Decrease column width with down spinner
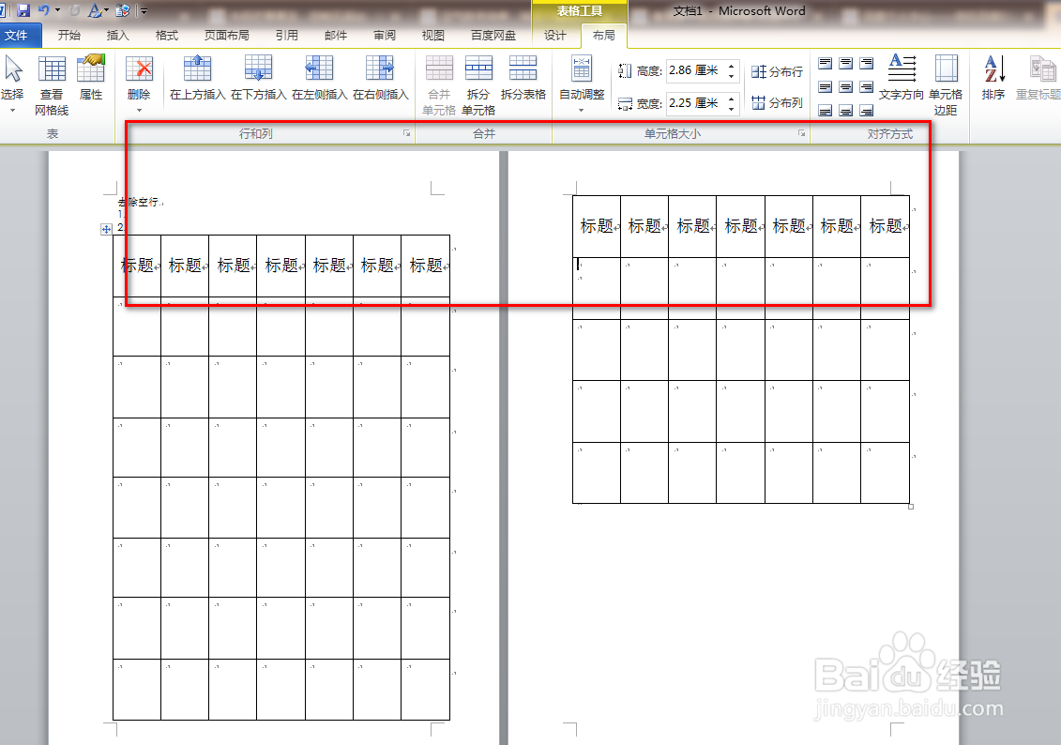This screenshot has height=745, width=1061. pyautogui.click(x=732, y=108)
